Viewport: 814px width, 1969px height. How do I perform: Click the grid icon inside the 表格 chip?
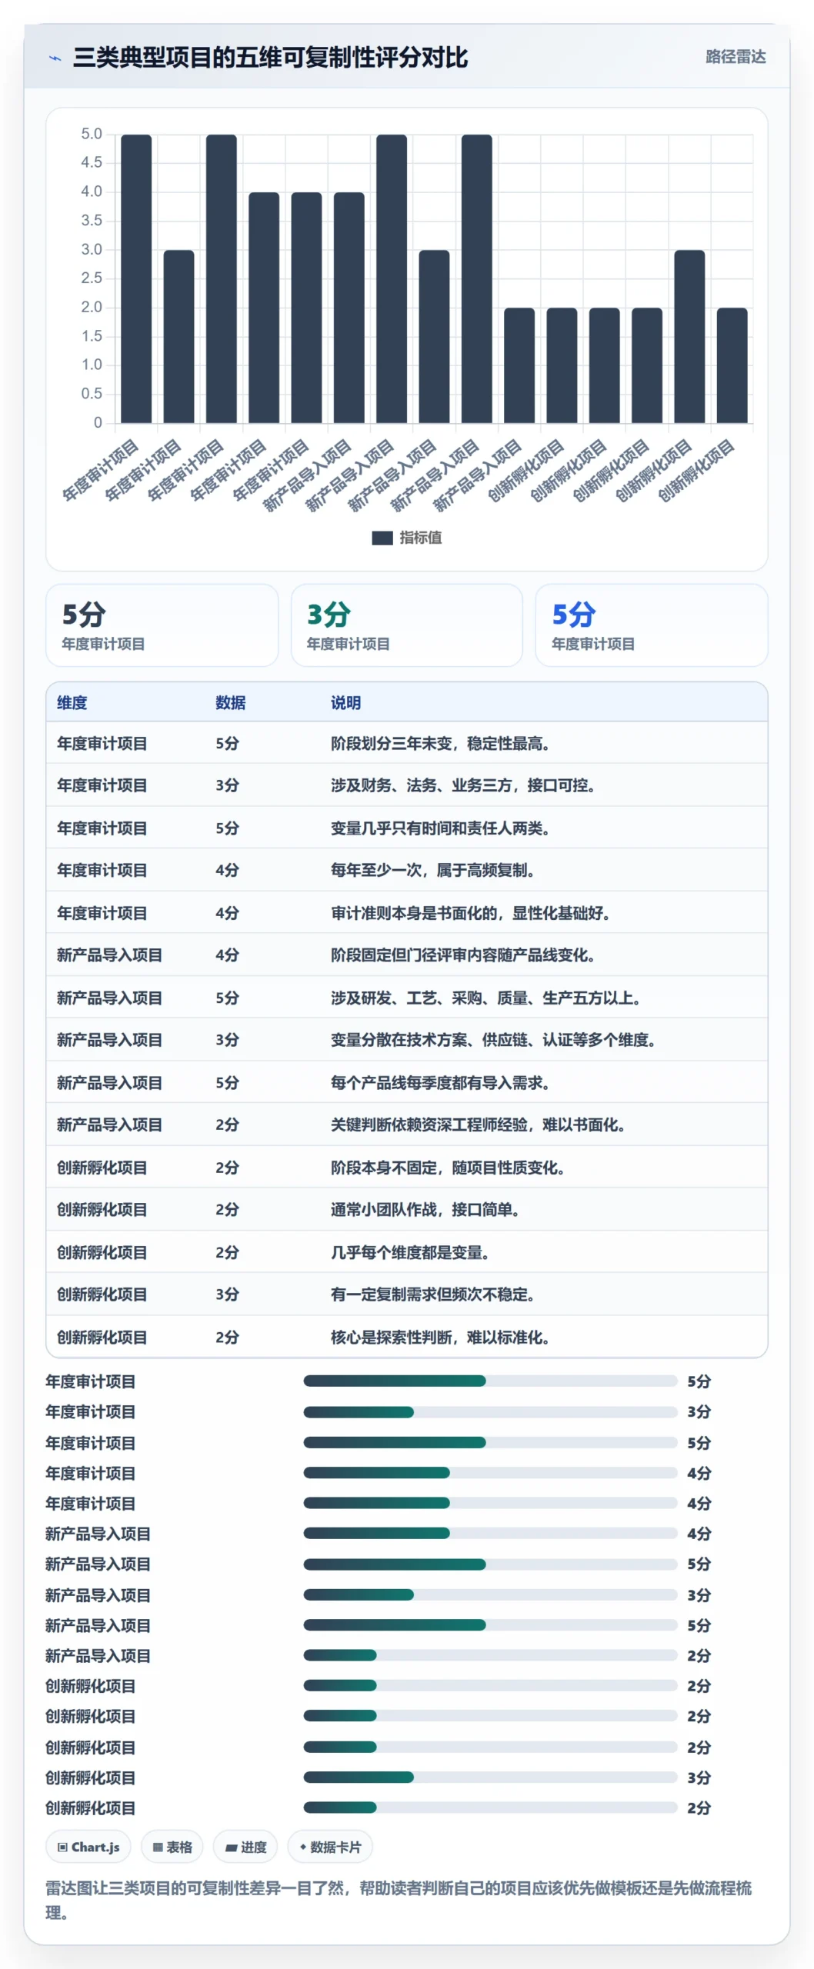coord(158,1847)
